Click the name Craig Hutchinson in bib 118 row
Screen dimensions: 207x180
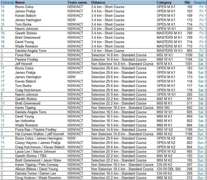[x=28, y=90]
